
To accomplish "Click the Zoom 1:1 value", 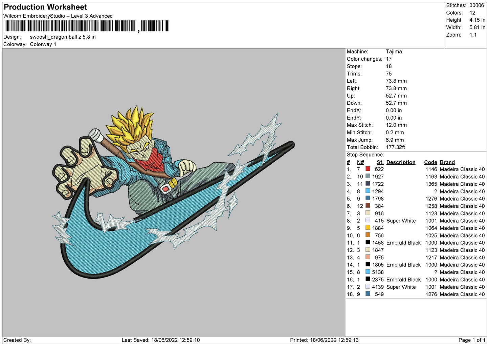I will 473,35.
